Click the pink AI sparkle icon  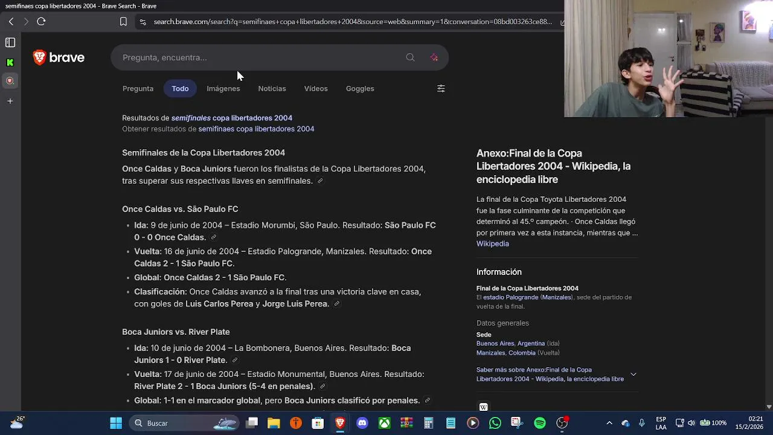coord(434,57)
